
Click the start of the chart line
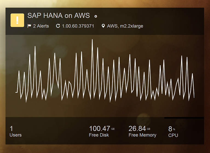point(16,92)
